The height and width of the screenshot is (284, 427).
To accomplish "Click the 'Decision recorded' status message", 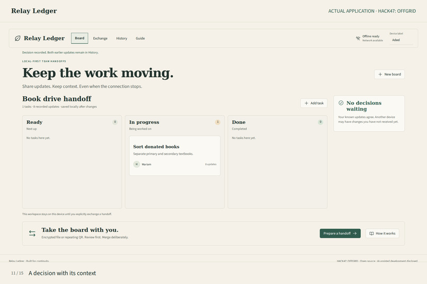I will 60,52.
